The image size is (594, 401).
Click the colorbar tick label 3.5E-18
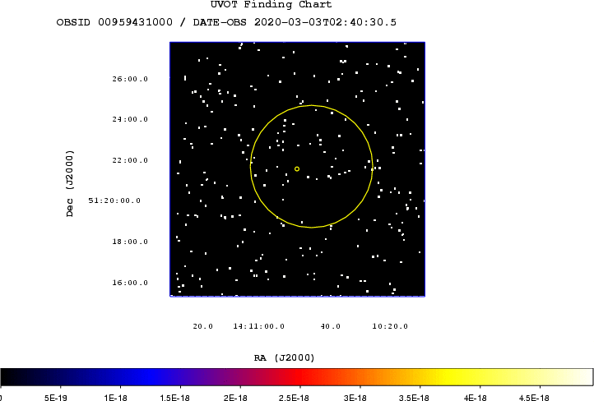tap(414, 397)
